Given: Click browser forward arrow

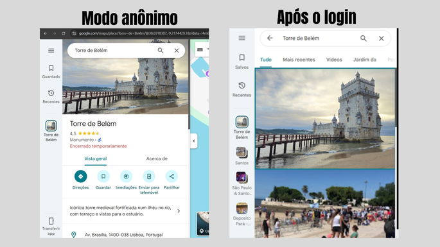Looking at the screenshot, I should [55, 33].
